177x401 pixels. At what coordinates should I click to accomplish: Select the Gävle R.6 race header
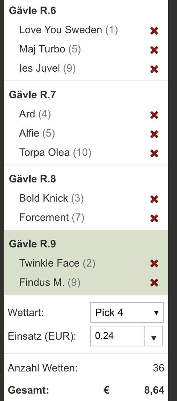click(x=32, y=11)
